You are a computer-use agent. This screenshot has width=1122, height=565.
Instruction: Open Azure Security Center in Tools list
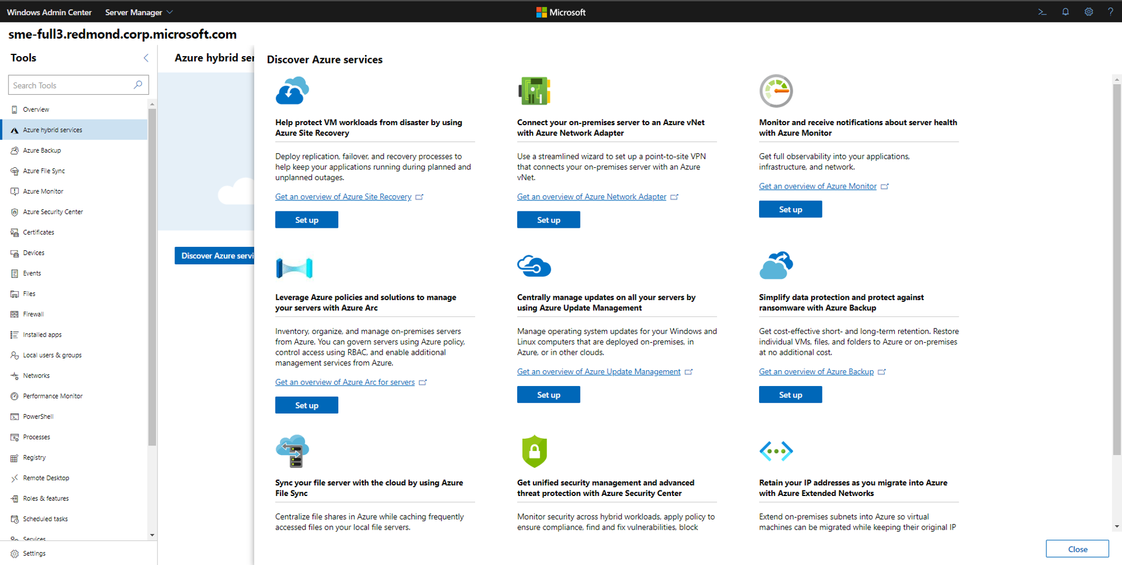[74, 212]
